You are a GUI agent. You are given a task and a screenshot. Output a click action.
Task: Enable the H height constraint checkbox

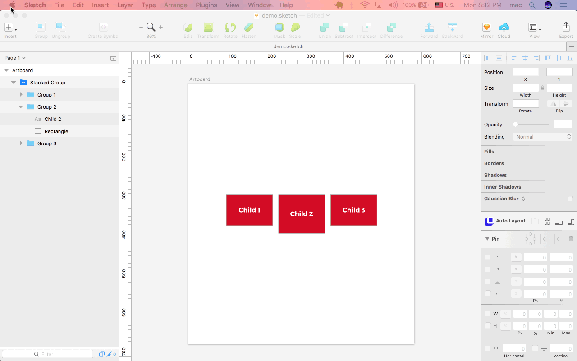click(x=488, y=326)
